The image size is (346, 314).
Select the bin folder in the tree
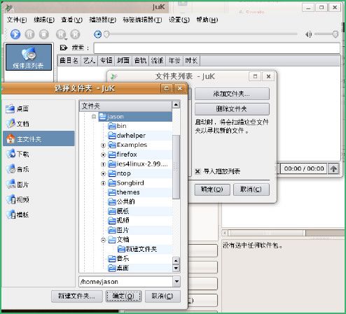117,126
